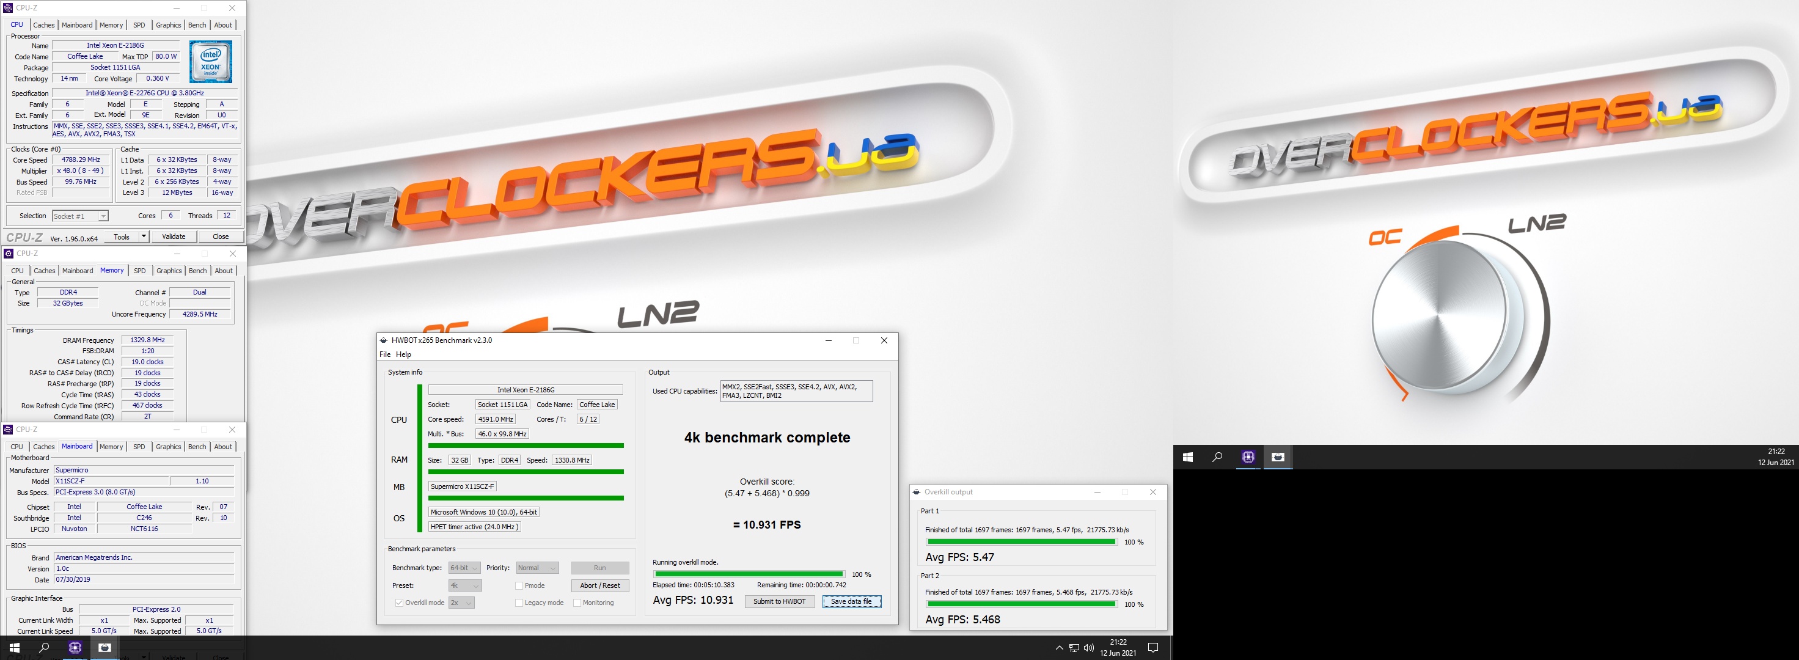Show hidden system tray icons
Viewport: 1799px width, 660px height.
[1060, 648]
